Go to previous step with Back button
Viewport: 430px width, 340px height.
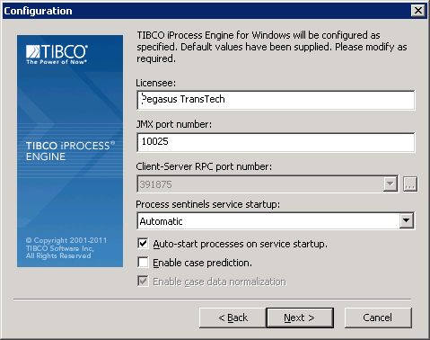click(x=233, y=318)
